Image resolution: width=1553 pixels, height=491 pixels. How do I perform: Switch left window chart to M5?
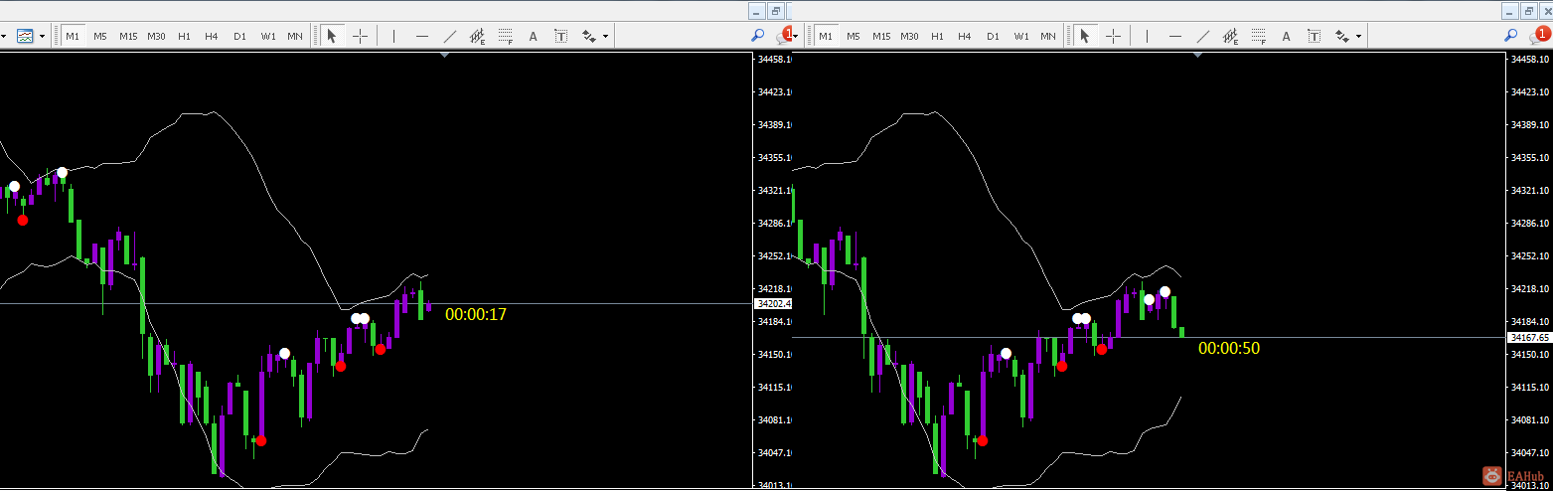(x=100, y=36)
